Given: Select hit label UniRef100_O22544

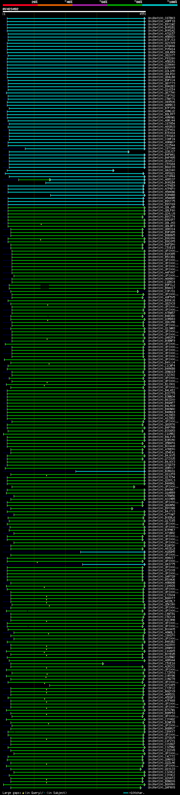Looking at the screenshot, I should tap(161, 145).
